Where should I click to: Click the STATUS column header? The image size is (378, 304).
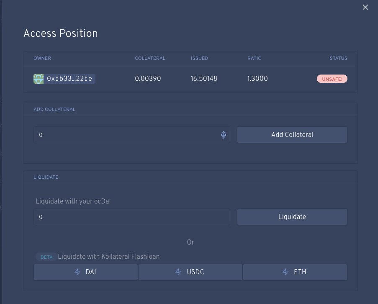(x=339, y=58)
